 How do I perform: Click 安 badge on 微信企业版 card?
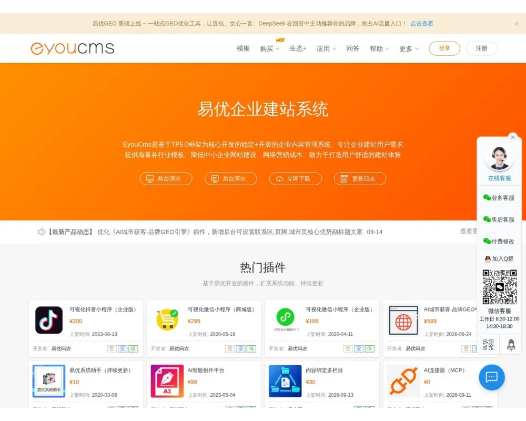click(x=359, y=349)
